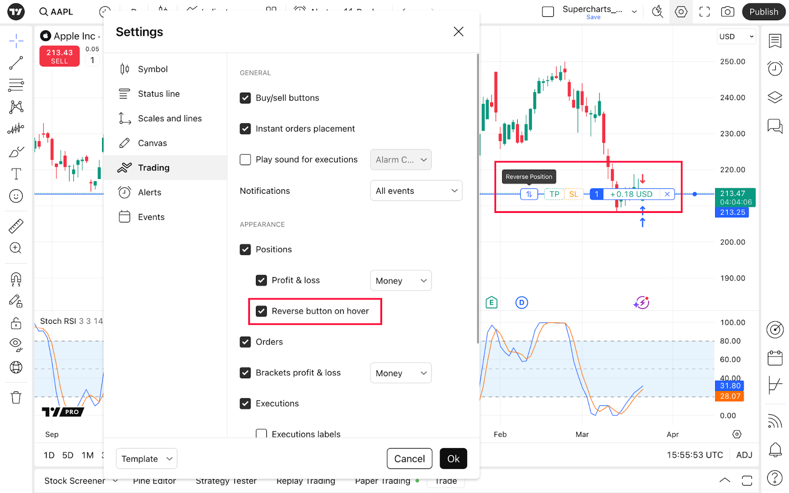Click the magnet mode icon
Viewport: 789px width, 493px height.
pyautogui.click(x=16, y=280)
